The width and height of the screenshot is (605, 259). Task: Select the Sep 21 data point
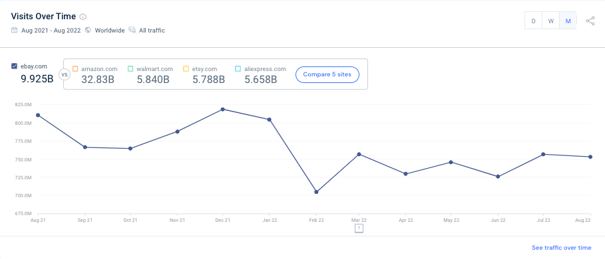click(x=85, y=147)
